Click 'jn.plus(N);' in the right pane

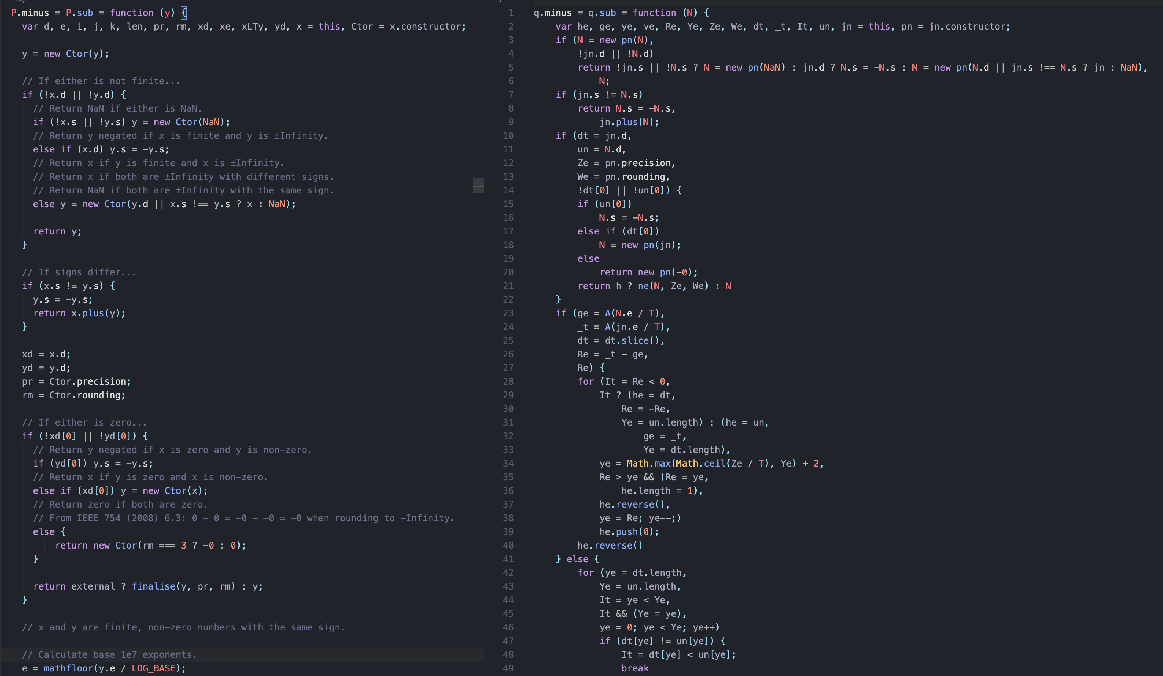click(x=629, y=122)
